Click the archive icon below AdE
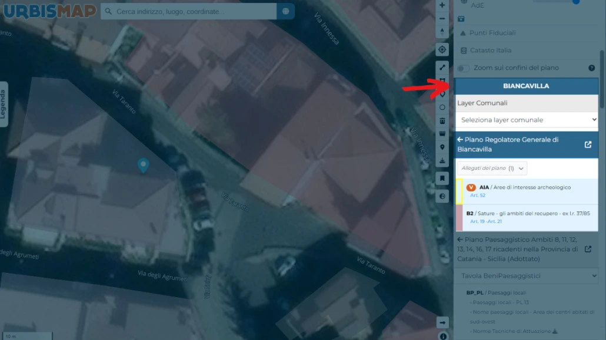 [x=461, y=19]
